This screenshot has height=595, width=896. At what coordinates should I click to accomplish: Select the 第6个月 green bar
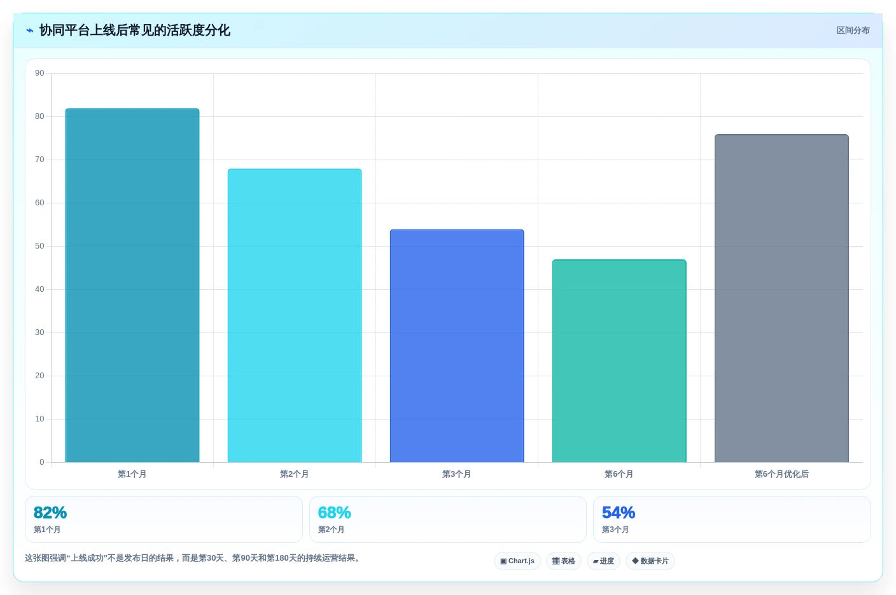[619, 361]
